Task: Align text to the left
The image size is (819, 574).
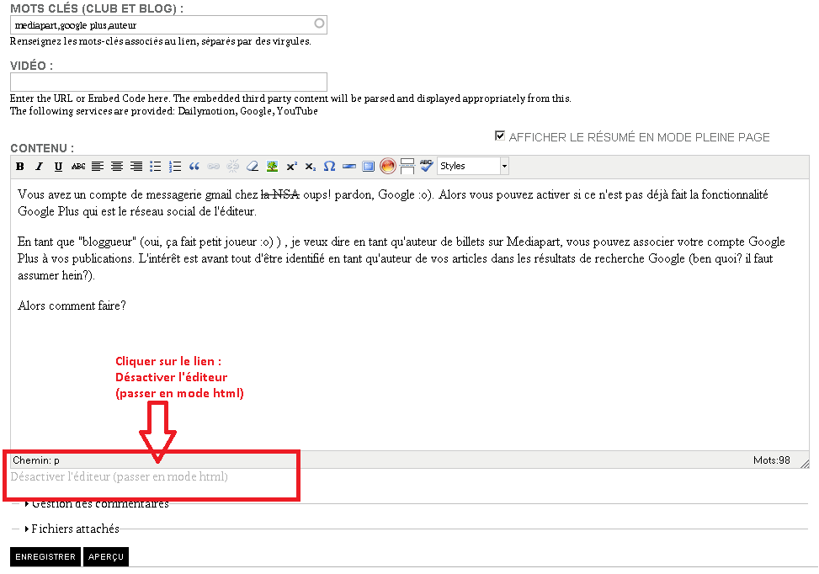Action: [x=98, y=166]
